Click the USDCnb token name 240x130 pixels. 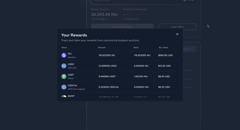click(x=72, y=85)
